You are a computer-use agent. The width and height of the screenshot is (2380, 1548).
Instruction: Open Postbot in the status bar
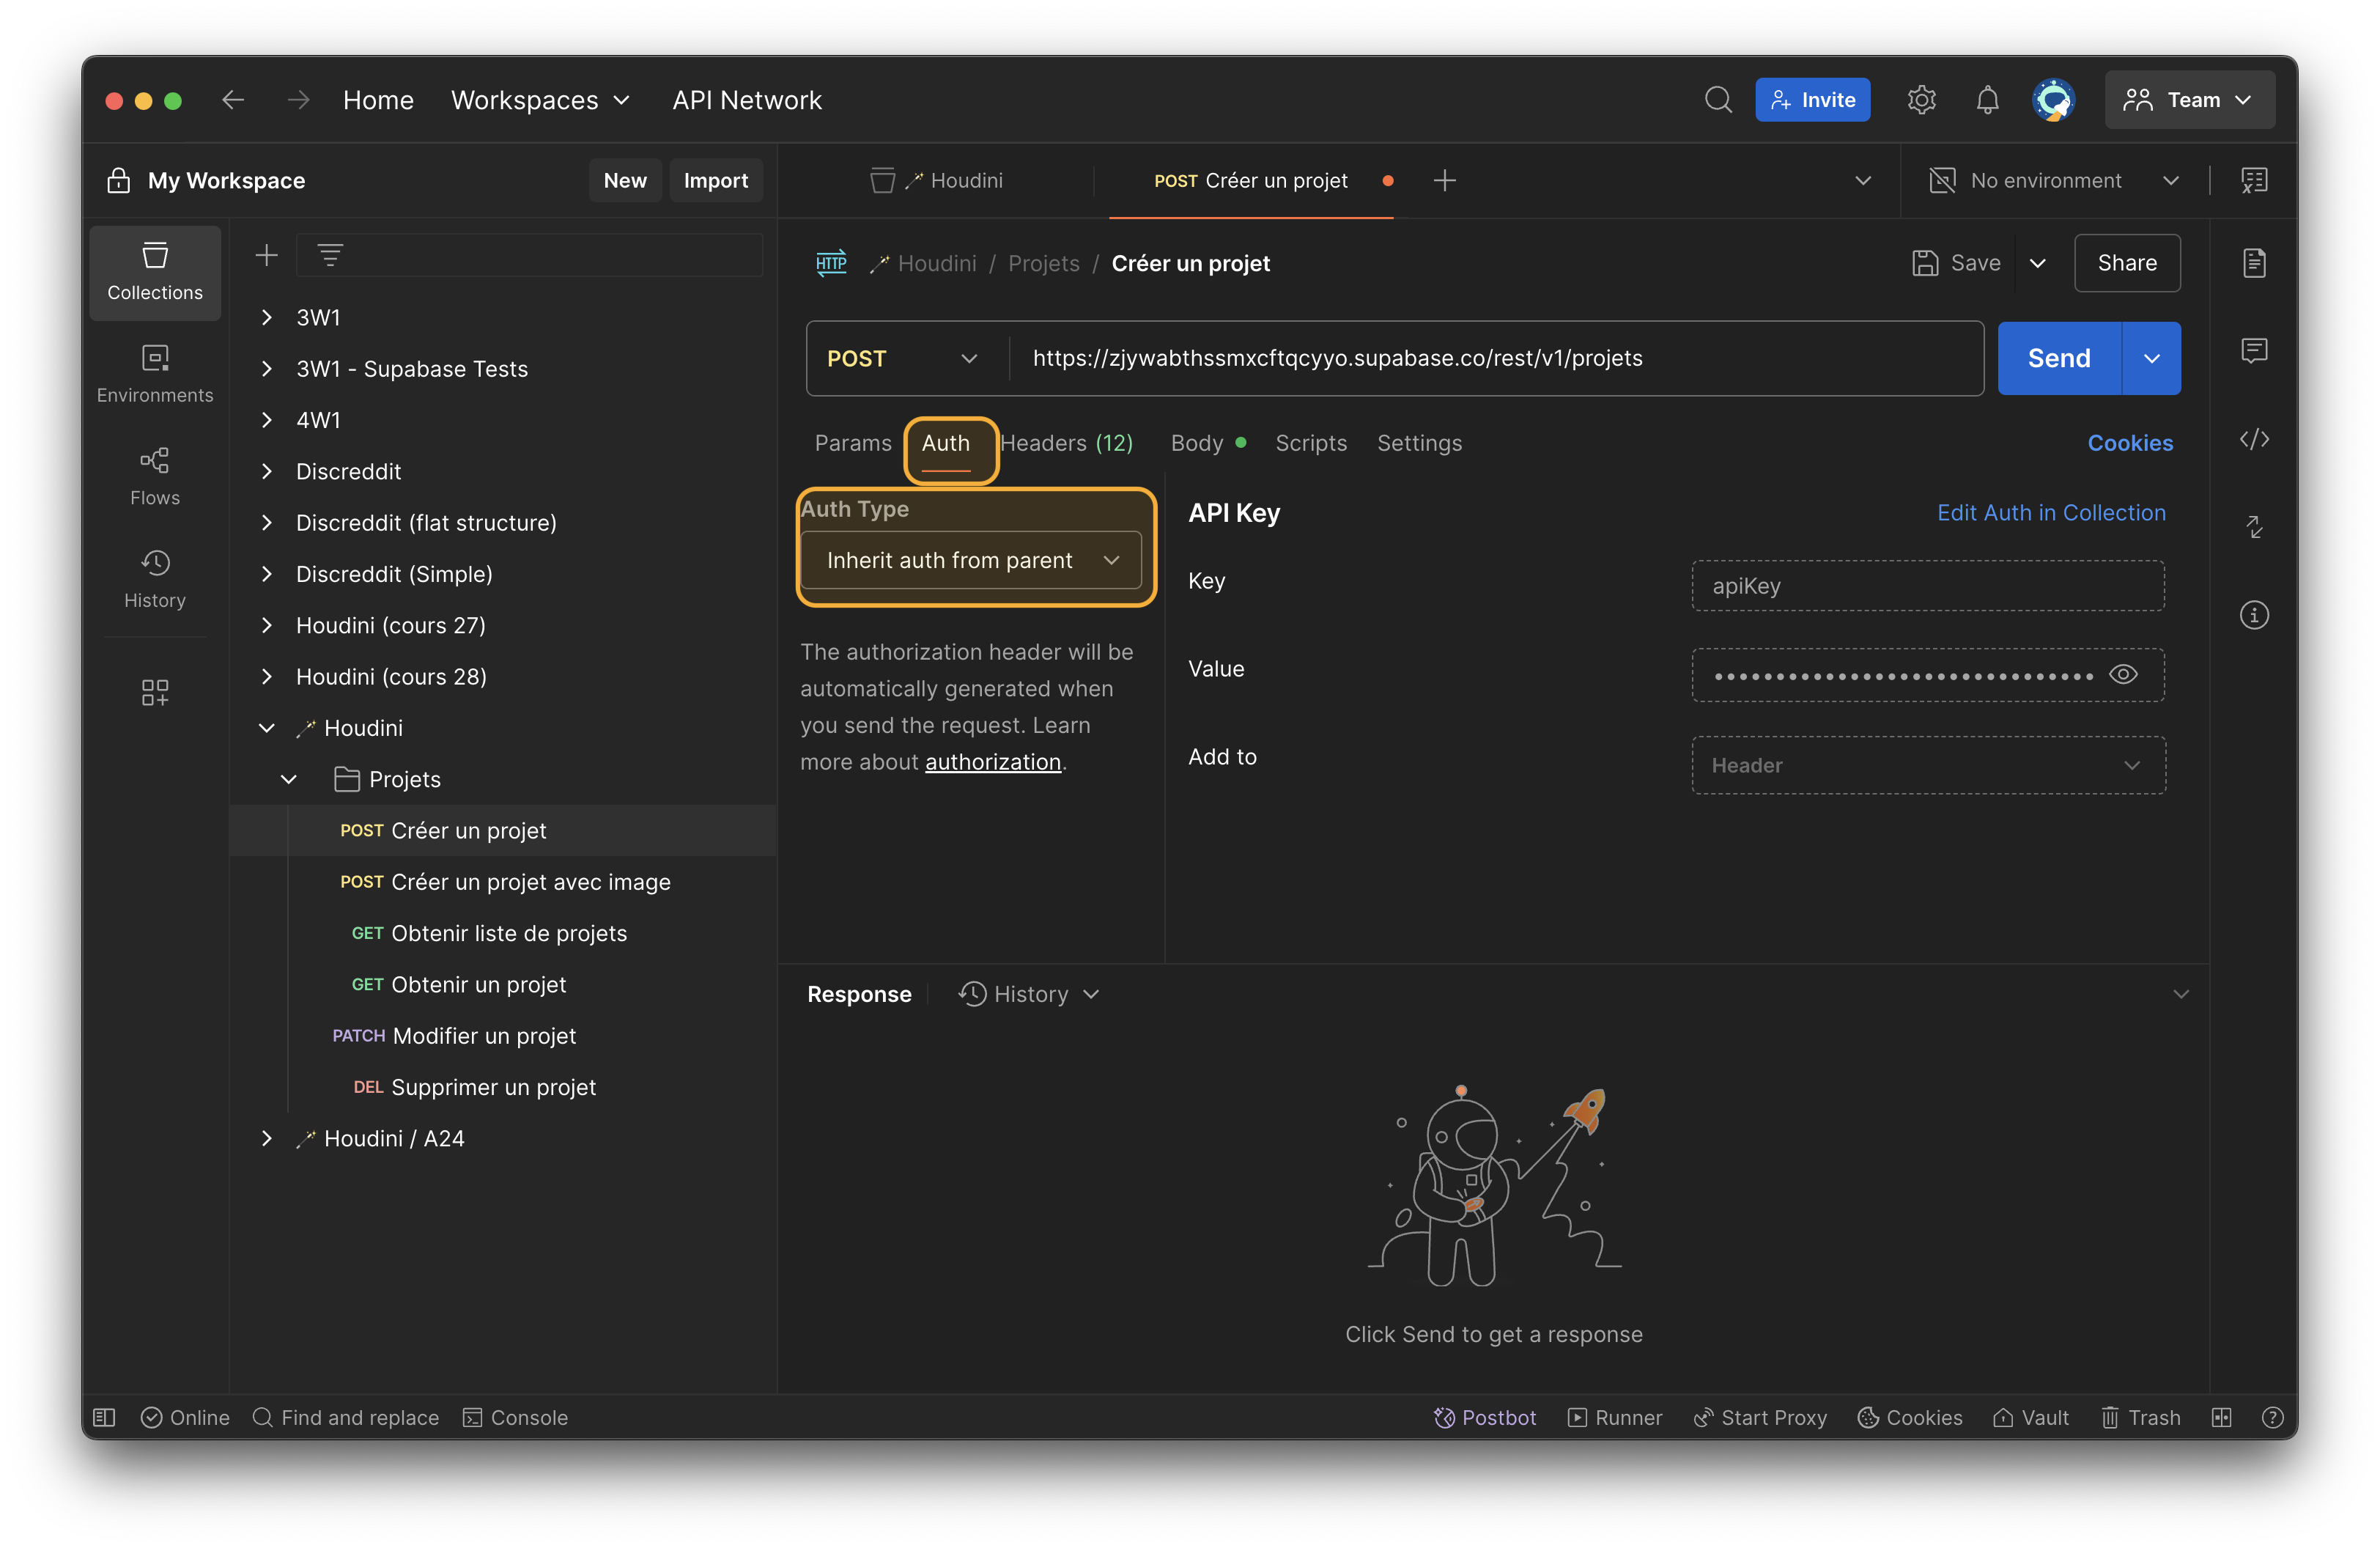pos(1484,1417)
